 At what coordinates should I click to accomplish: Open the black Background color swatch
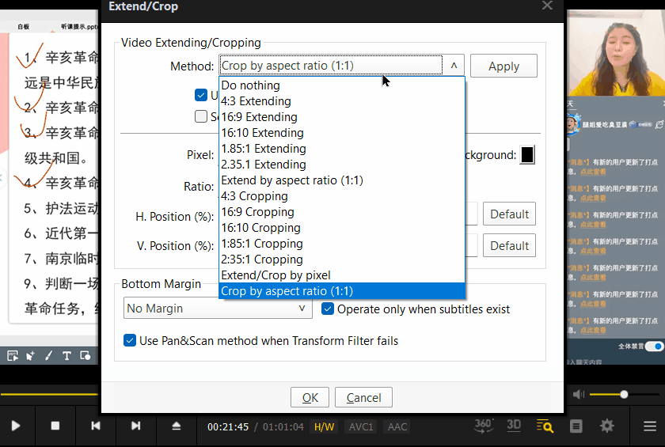pos(527,155)
